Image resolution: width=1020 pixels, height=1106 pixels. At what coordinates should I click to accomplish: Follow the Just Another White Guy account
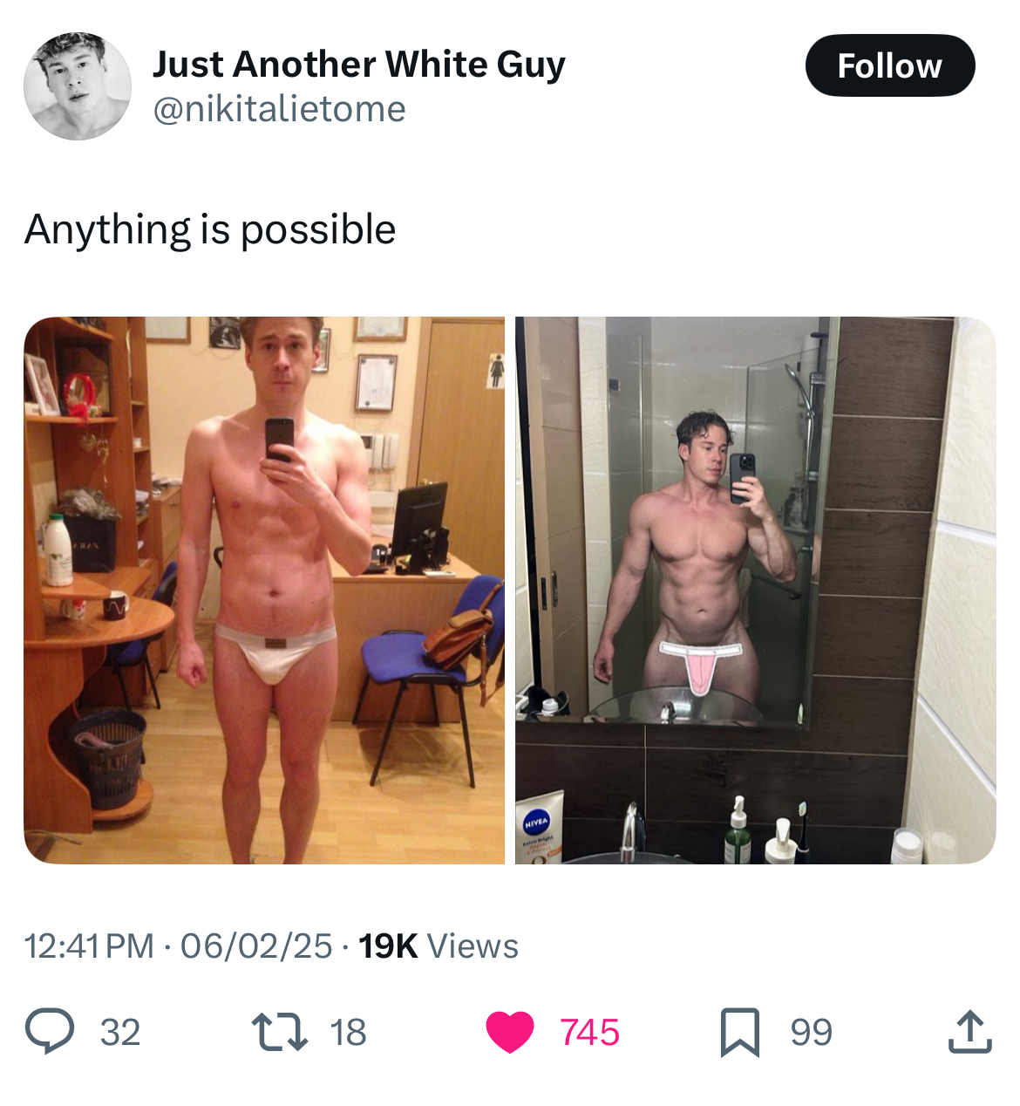(x=889, y=65)
